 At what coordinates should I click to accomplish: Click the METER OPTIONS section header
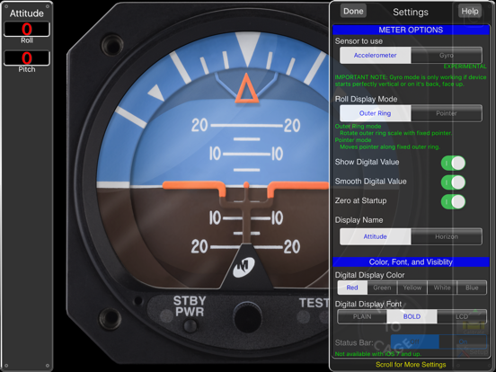[x=411, y=30]
